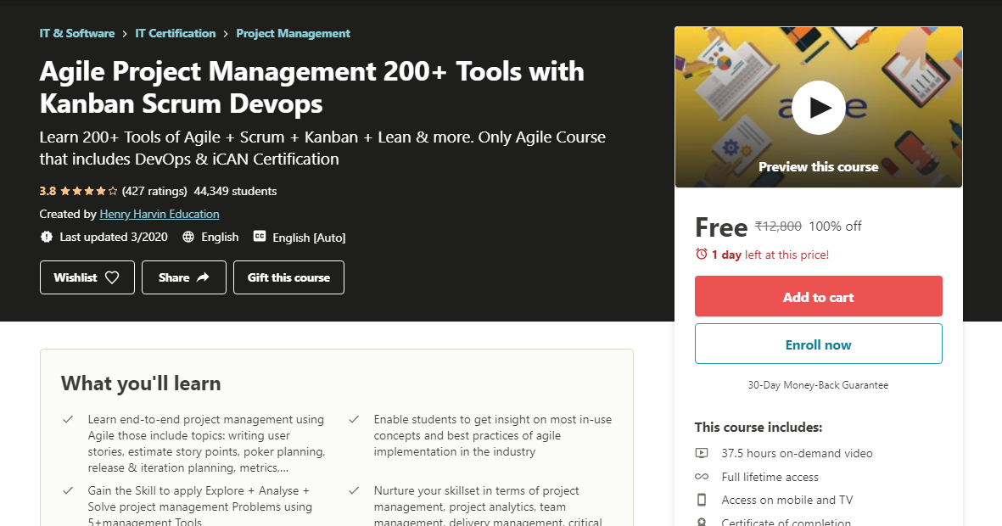Click the alarm clock icon by 1 day left
This screenshot has width=1002, height=526.
(701, 254)
